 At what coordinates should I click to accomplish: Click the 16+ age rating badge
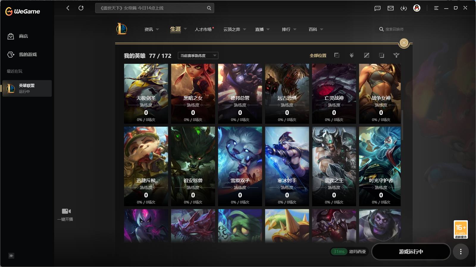pos(461,229)
